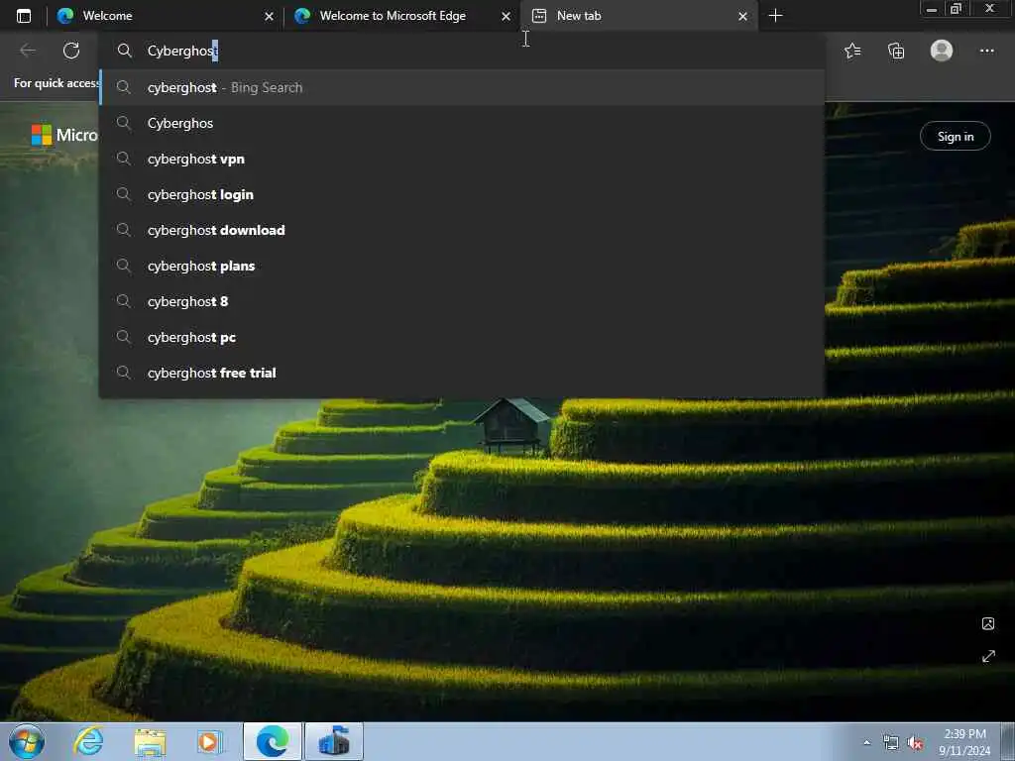Open Windows Media Player from taskbar
The height and width of the screenshot is (761, 1015).
209,741
